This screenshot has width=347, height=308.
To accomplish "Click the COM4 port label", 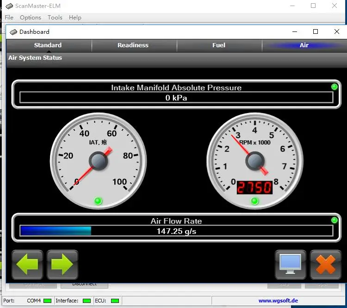I will pos(34,301).
